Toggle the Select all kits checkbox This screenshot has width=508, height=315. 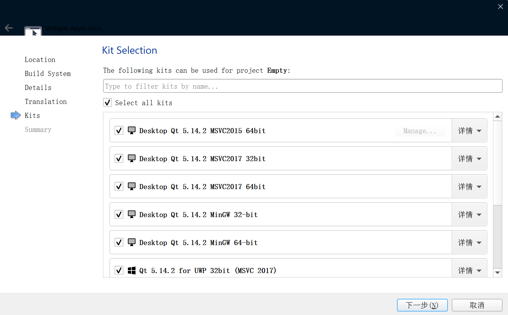[108, 102]
